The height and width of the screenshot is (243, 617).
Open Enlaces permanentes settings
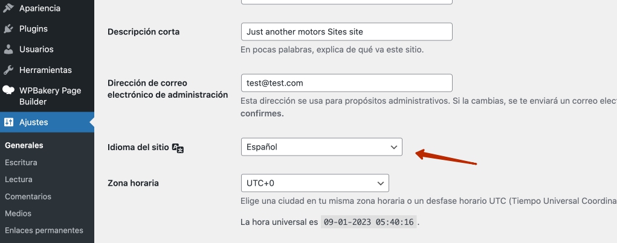[x=44, y=230]
